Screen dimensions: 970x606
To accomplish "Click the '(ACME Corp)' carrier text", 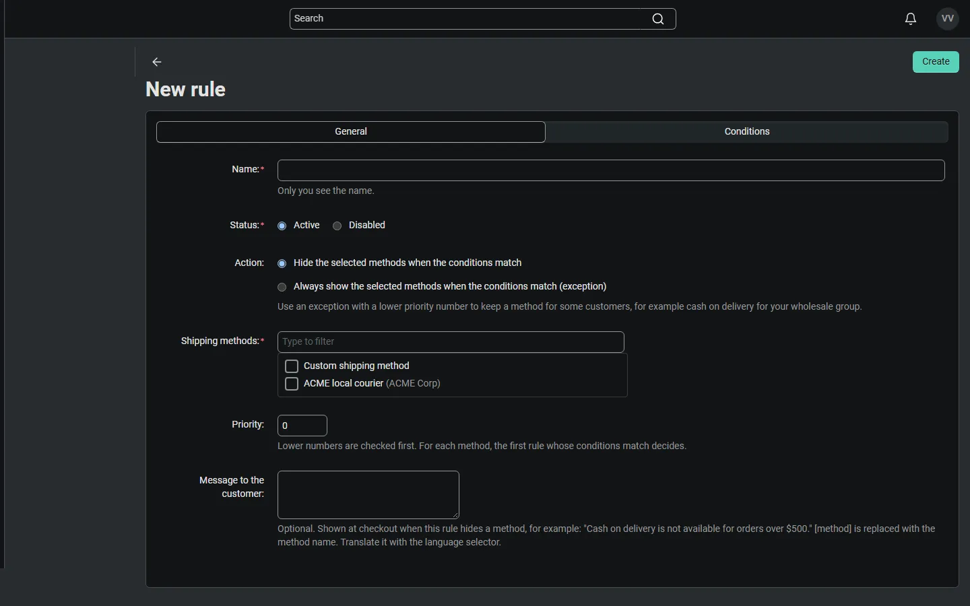I will 413,384.
